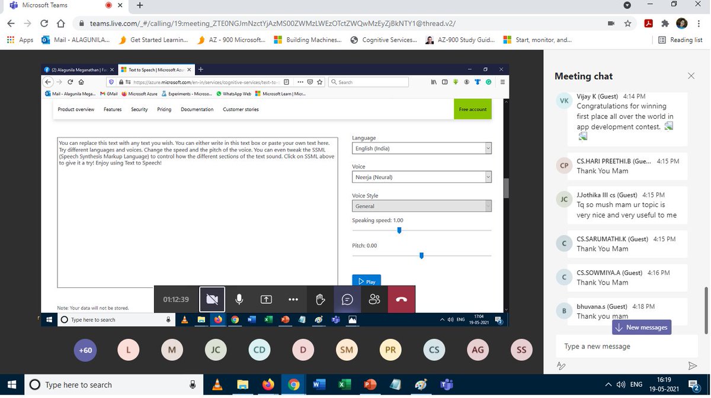Open Voice dropdown showing Neerja (Neural)
Image resolution: width=711 pixels, height=398 pixels.
(x=422, y=177)
